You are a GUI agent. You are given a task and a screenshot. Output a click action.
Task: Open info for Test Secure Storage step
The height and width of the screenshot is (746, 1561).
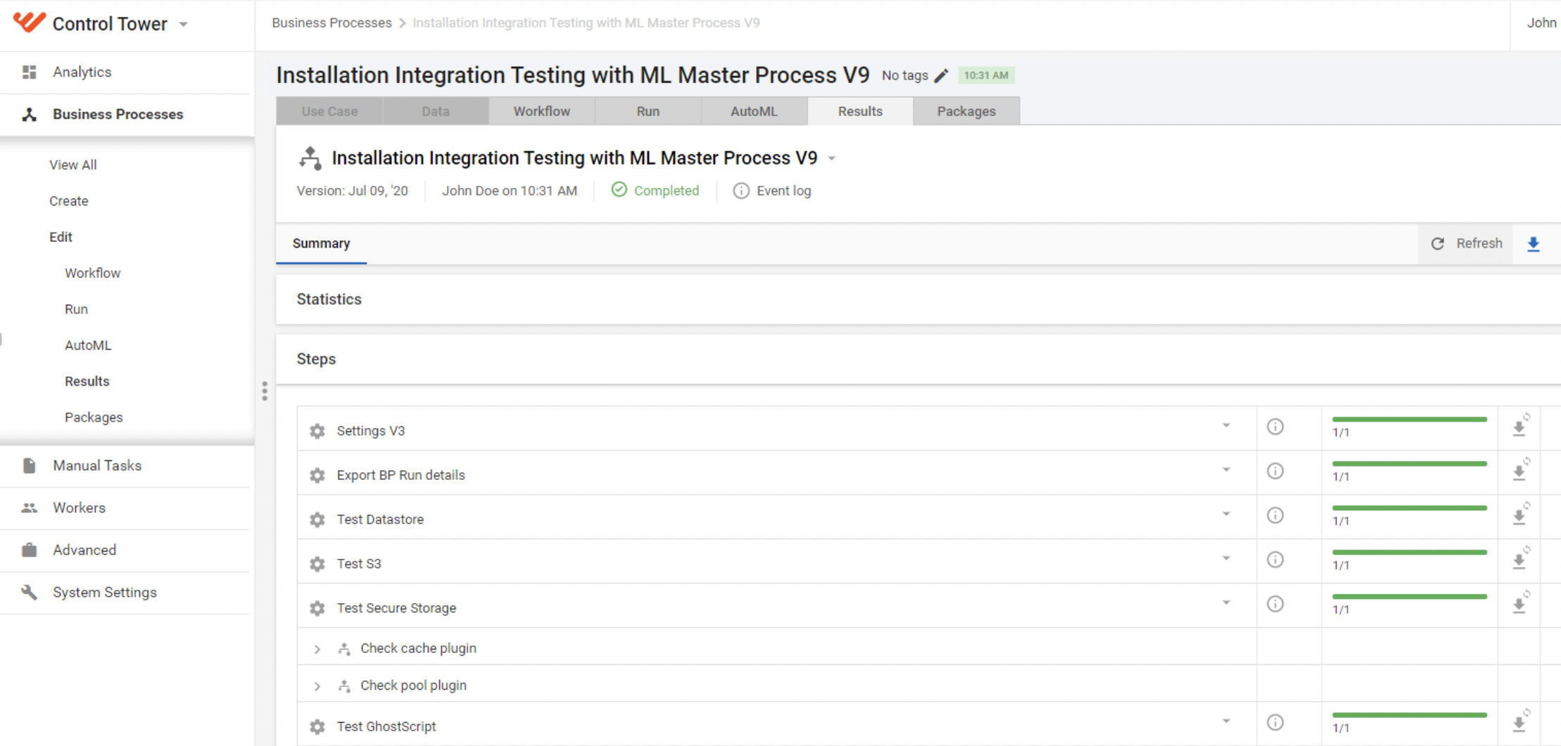[x=1275, y=604]
